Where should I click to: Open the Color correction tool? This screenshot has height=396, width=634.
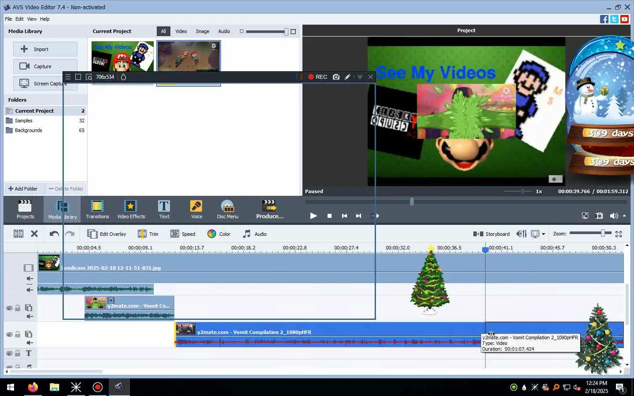click(x=219, y=234)
